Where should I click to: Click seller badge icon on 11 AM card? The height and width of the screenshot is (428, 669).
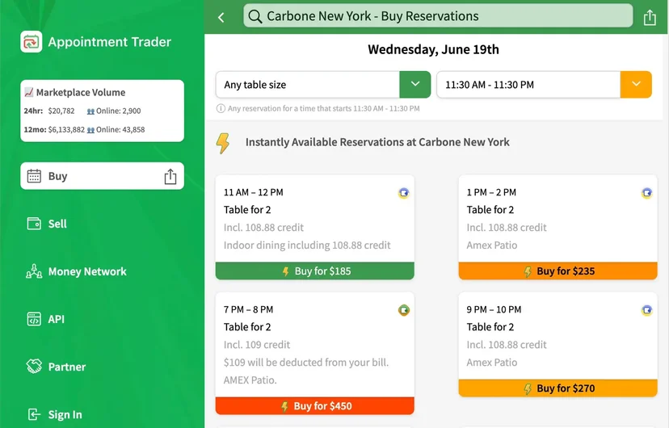[x=404, y=193]
